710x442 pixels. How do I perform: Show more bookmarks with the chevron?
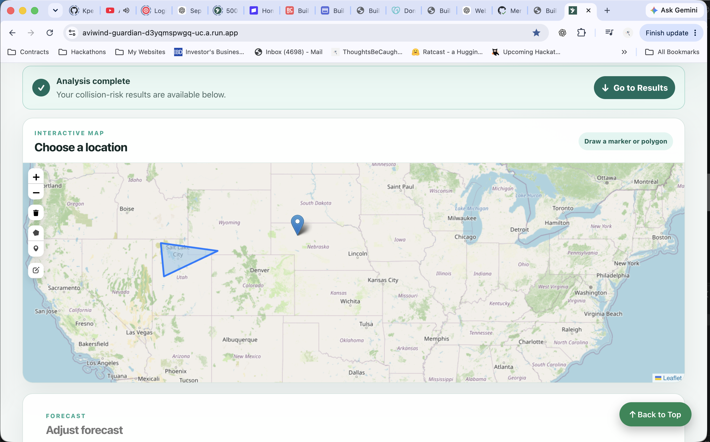point(624,52)
